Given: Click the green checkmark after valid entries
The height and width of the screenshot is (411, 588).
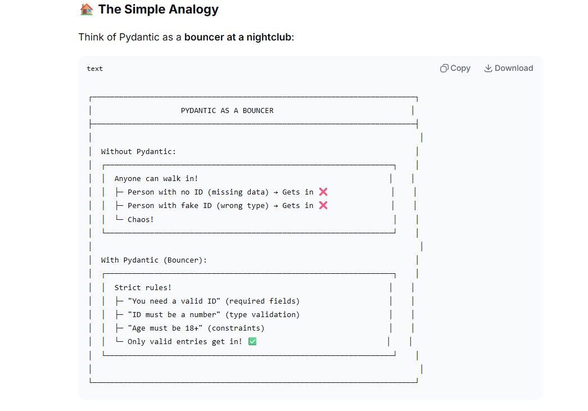Looking at the screenshot, I should pos(252,342).
